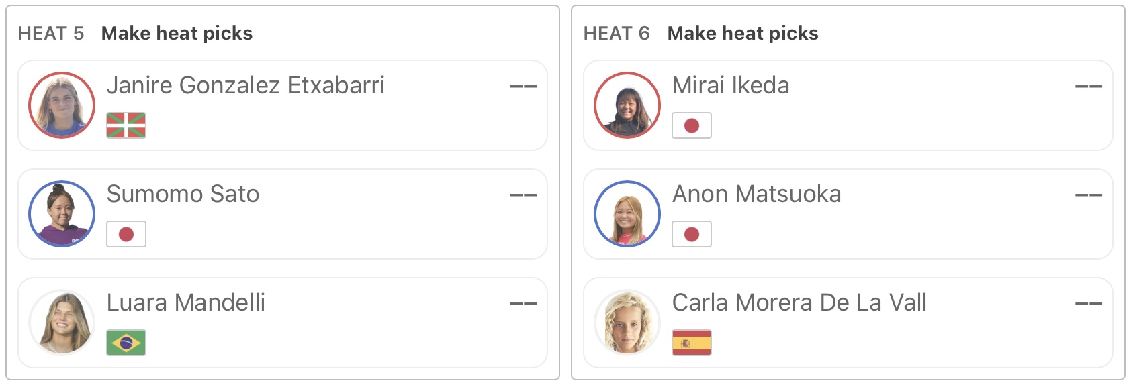Viewport: 1131px width, 385px height.
Task: Click the Brazil flag under Luara Mandelli
Action: (x=126, y=343)
